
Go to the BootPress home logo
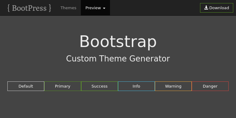coord(29,8)
